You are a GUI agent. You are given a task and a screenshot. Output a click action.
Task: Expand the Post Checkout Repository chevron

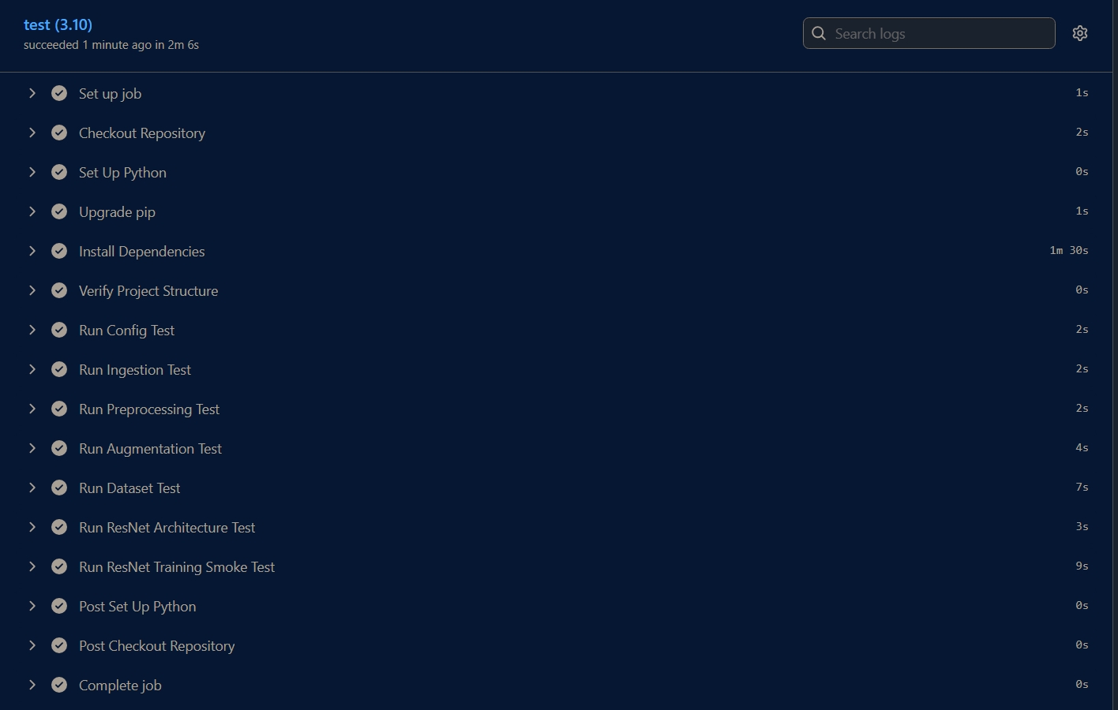[32, 645]
